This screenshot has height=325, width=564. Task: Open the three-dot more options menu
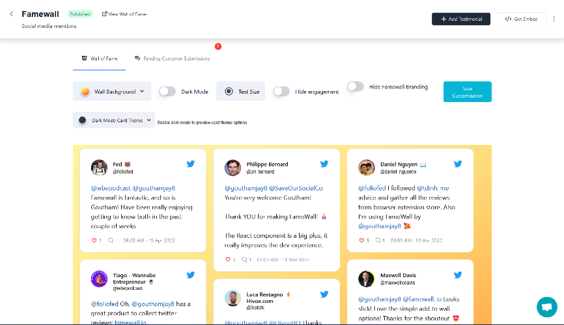[x=554, y=19]
